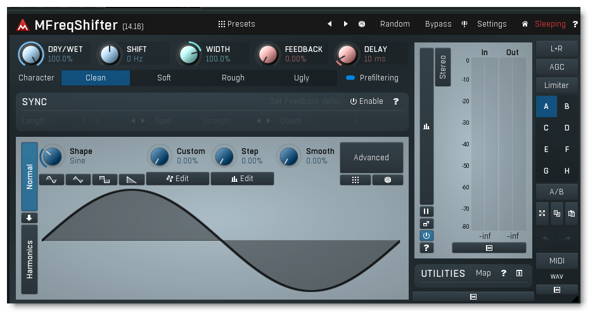Pause the meters
595x318 pixels.
pyautogui.click(x=426, y=212)
